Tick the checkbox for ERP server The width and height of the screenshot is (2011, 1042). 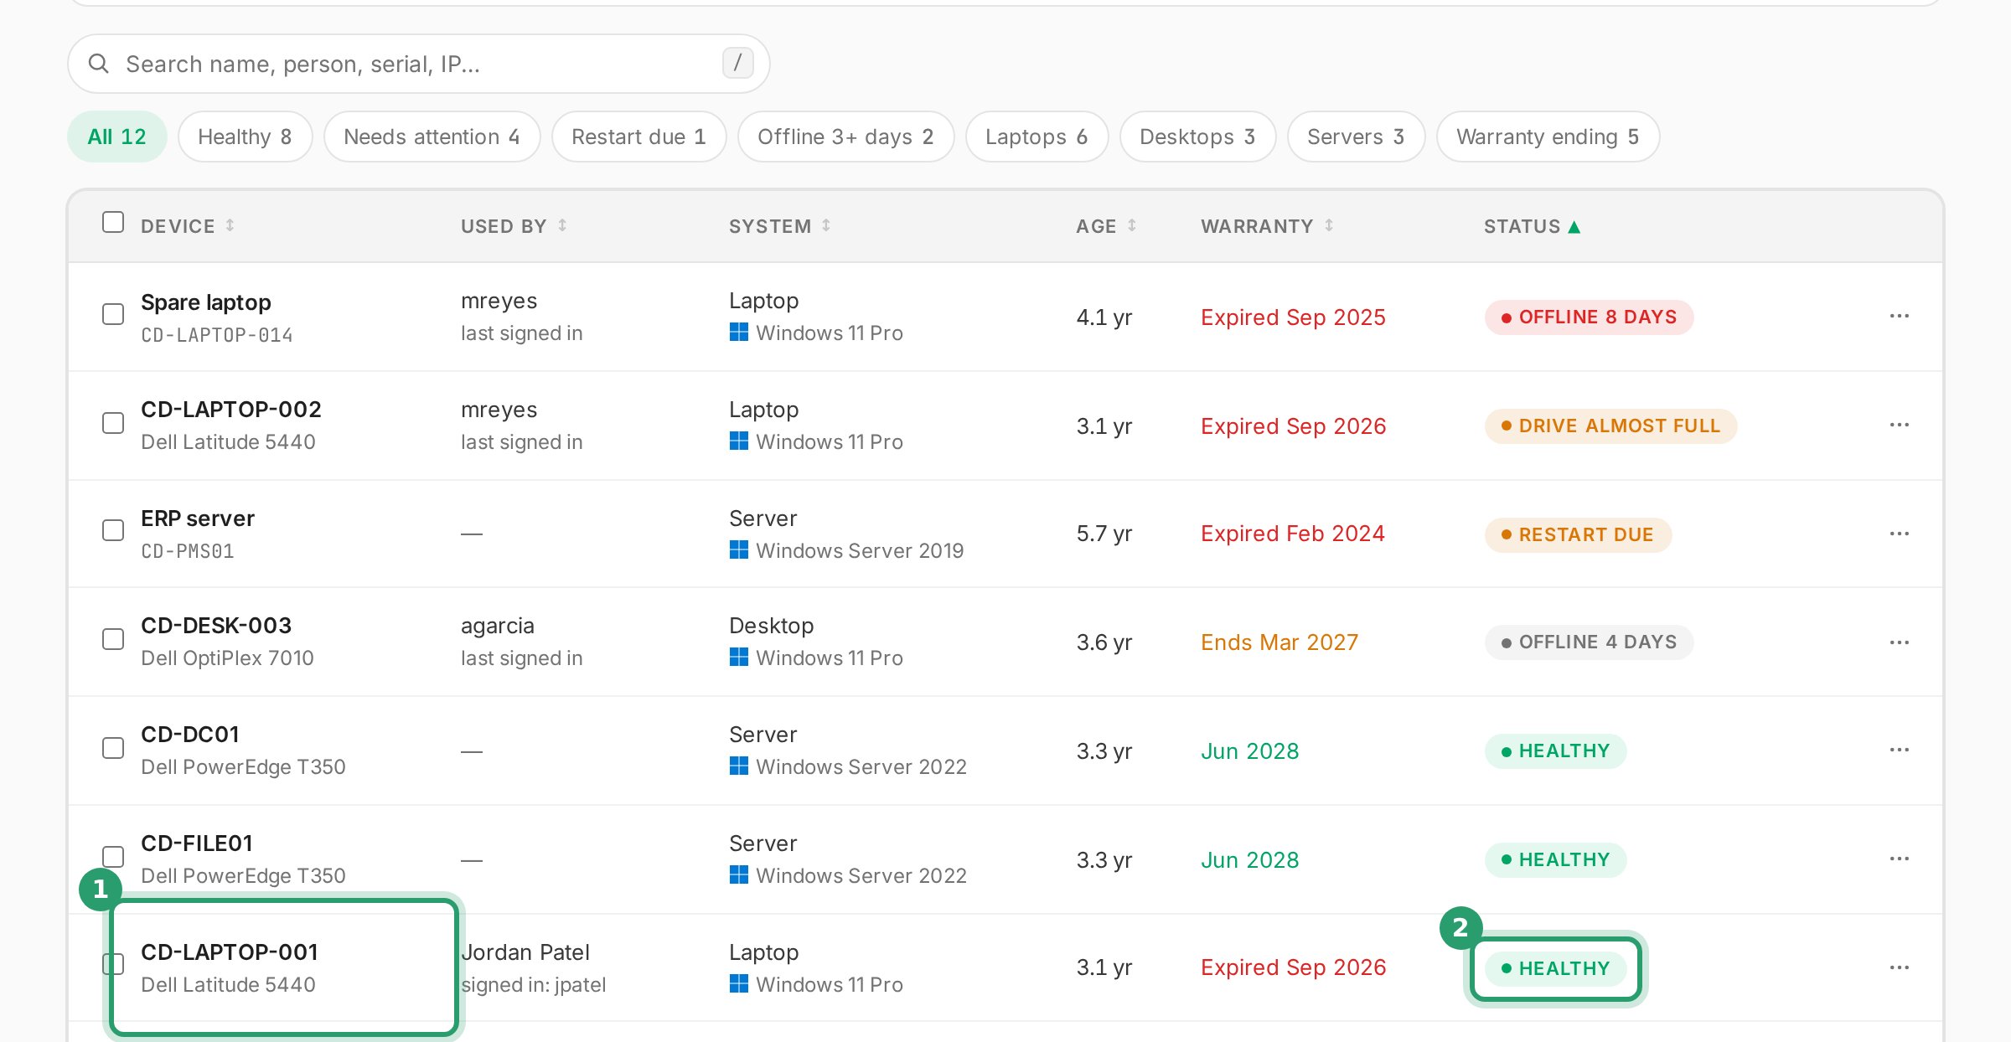113,530
